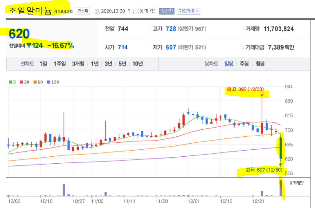Image resolution: width=315 pixels, height=208 pixels.
Task: Click the clock icon beside 2020.12.30
Action: tap(97, 12)
